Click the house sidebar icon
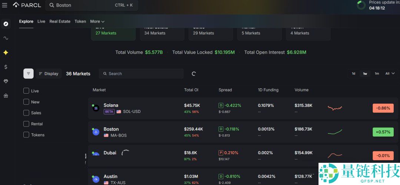Image resolution: width=400 pixels, height=185 pixels. point(6,96)
